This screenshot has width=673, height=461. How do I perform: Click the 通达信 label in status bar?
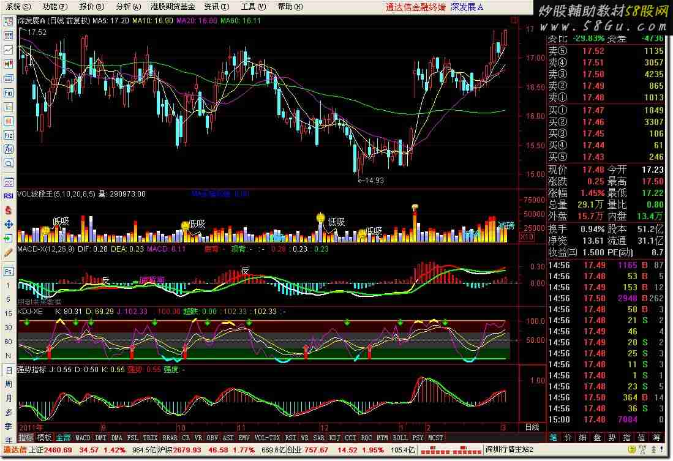tap(15, 450)
